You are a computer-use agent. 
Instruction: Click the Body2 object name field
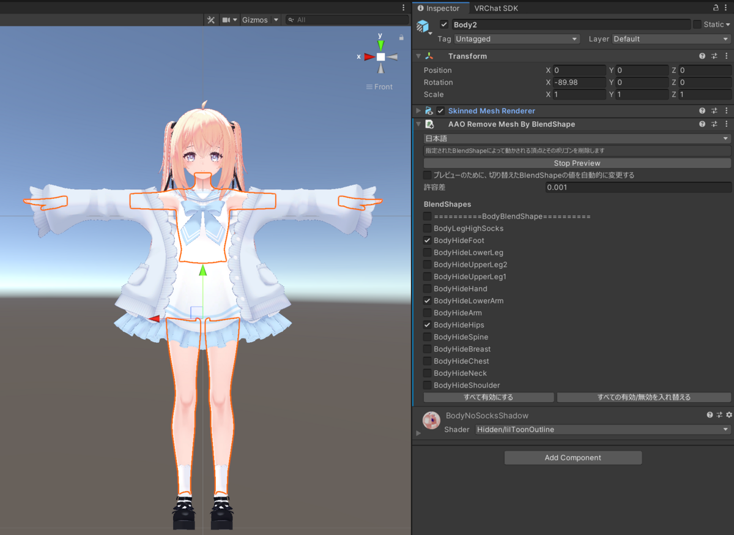pyautogui.click(x=571, y=24)
